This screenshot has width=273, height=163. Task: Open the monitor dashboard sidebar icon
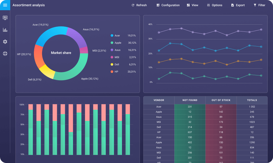[x=5, y=18]
